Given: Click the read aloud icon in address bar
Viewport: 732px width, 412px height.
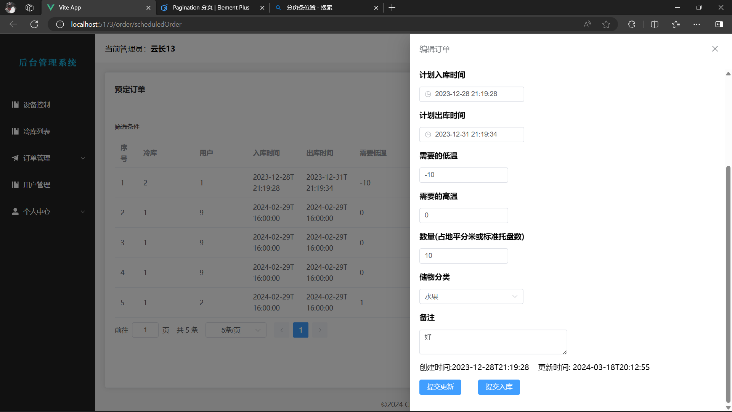Looking at the screenshot, I should tap(587, 24).
